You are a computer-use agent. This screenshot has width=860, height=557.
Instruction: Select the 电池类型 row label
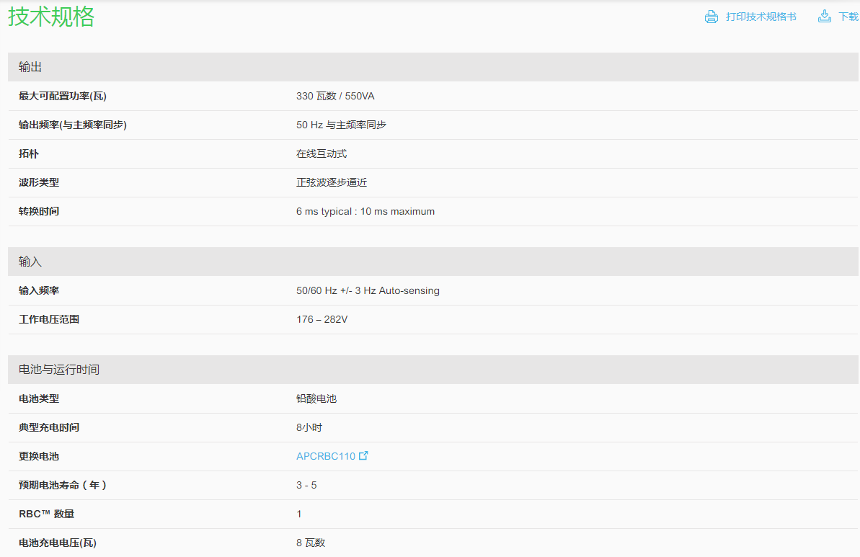39,398
